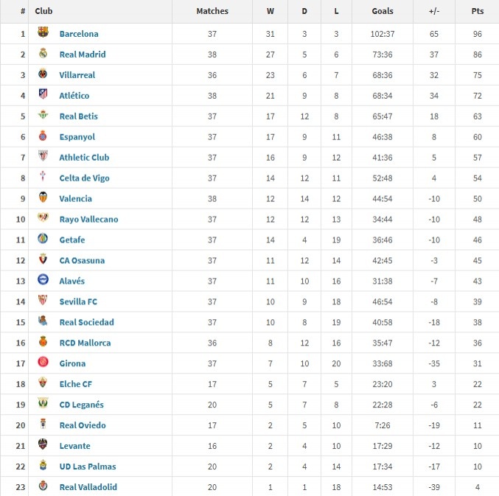
Task: Sort by the Goals column header
Action: [383, 11]
